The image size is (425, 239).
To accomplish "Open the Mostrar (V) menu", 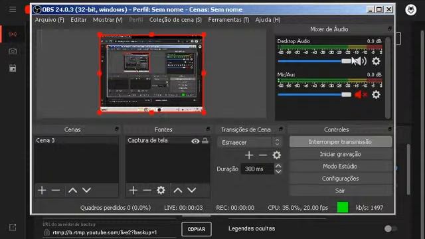I will (108, 20).
